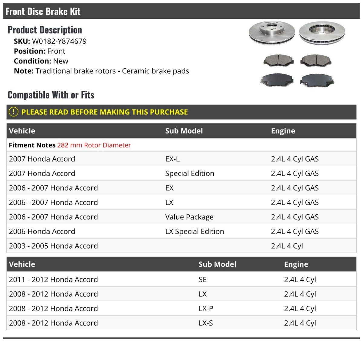The height and width of the screenshot is (342, 363).
Task: Select the 'LX Special Edition' sub model cell
Action: (195, 231)
